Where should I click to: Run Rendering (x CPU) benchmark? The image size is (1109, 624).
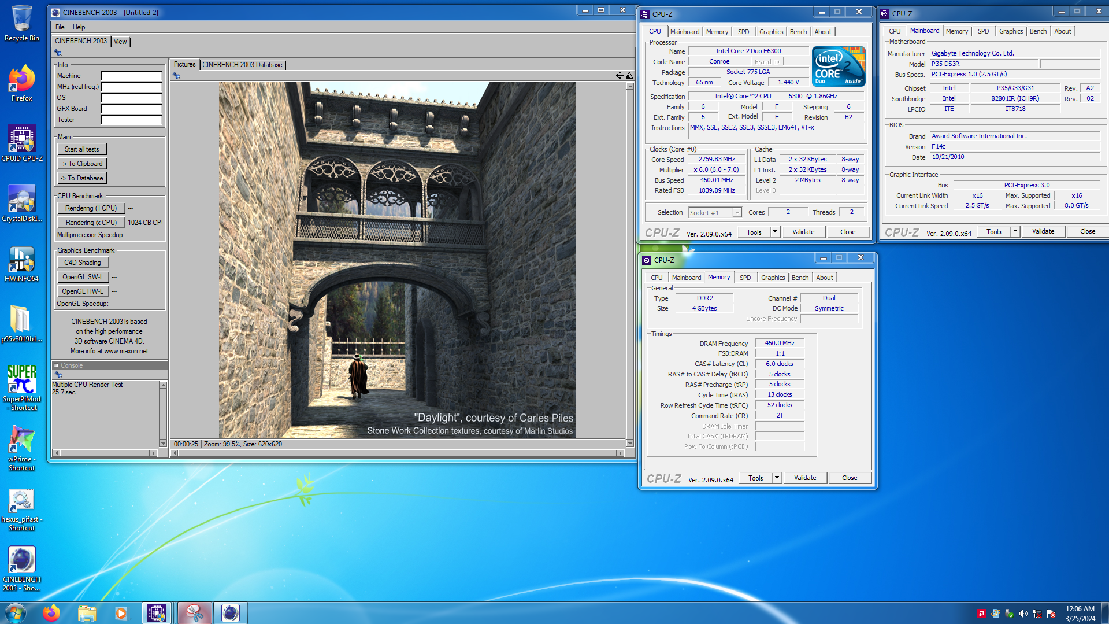91,223
